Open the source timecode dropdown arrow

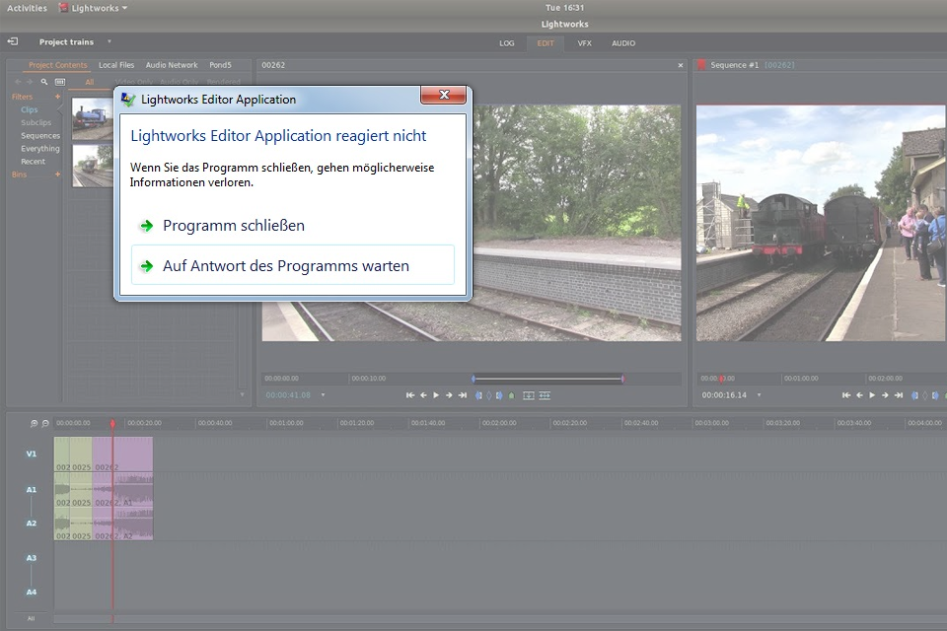[323, 395]
